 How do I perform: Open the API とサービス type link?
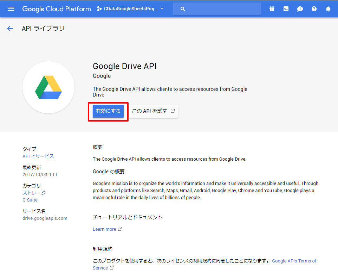(38, 156)
